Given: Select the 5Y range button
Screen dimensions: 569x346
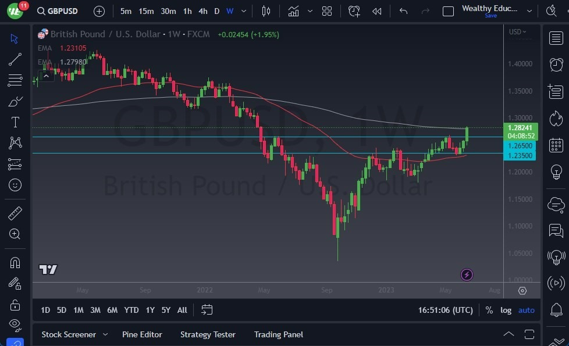Looking at the screenshot, I should pyautogui.click(x=166, y=310).
